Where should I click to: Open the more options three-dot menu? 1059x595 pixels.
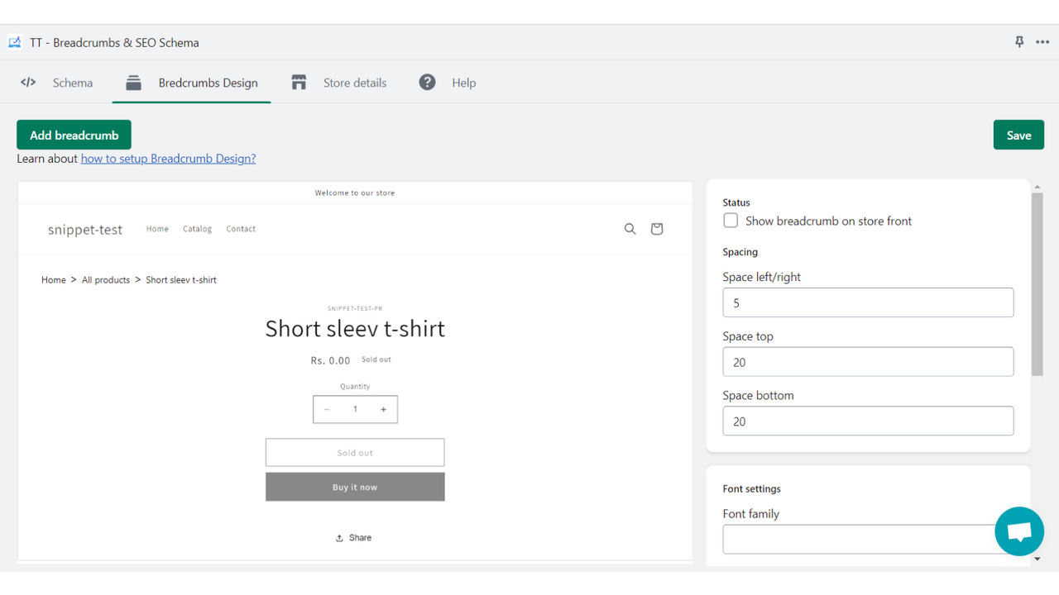click(x=1042, y=41)
